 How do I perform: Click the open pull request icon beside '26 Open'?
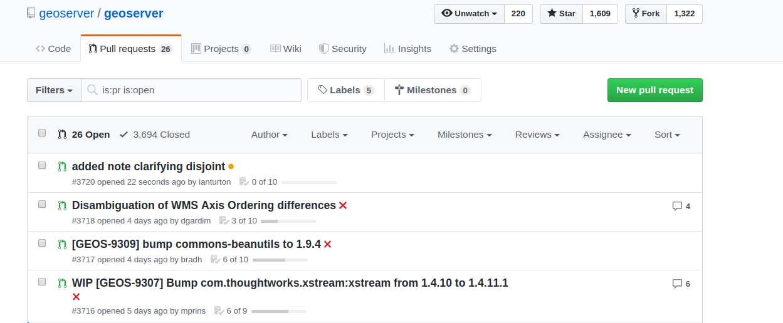tap(62, 135)
